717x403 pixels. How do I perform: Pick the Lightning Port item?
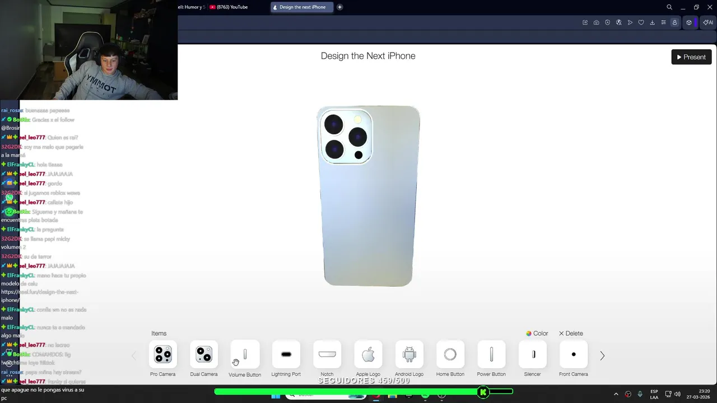pyautogui.click(x=286, y=354)
